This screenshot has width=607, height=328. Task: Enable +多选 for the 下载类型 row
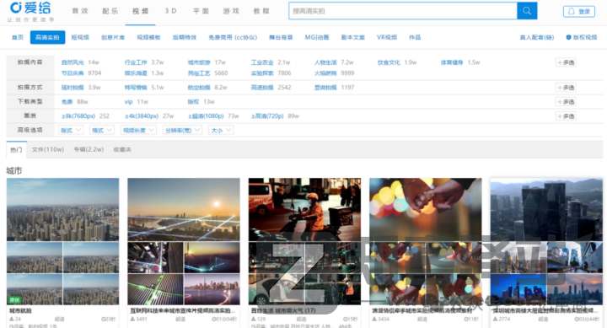tap(566, 102)
